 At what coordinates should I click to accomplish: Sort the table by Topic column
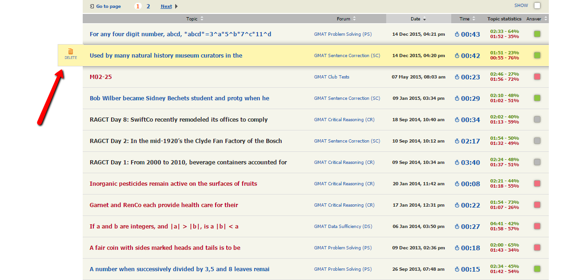(195, 19)
